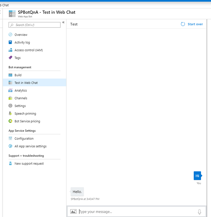Viewport: 211px width, 217px height.
Task: Click the Speech priming microphone icon
Action: click(x=10, y=113)
